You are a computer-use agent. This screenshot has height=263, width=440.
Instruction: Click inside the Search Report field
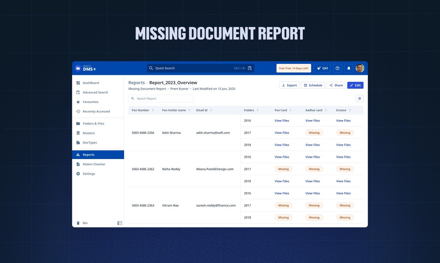pyautogui.click(x=161, y=98)
